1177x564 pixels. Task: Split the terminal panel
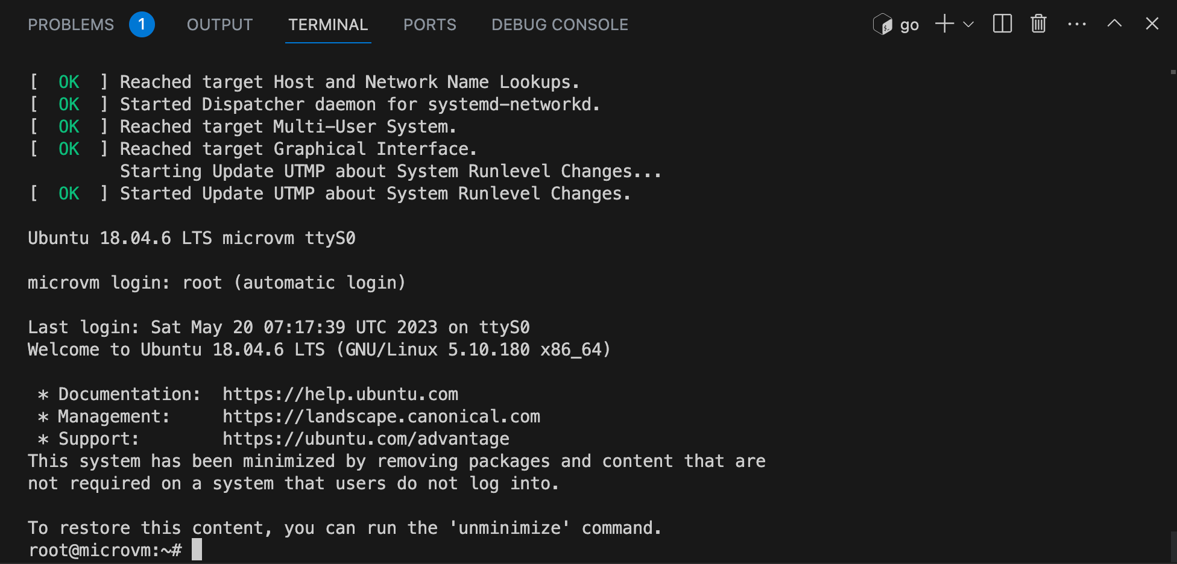[1002, 24]
